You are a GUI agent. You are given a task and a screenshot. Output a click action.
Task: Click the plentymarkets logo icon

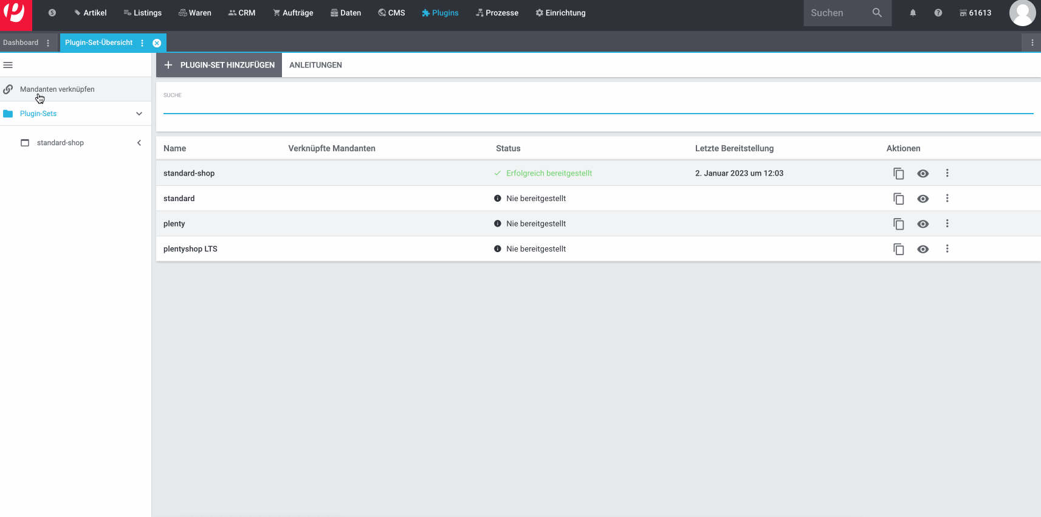pos(15,13)
